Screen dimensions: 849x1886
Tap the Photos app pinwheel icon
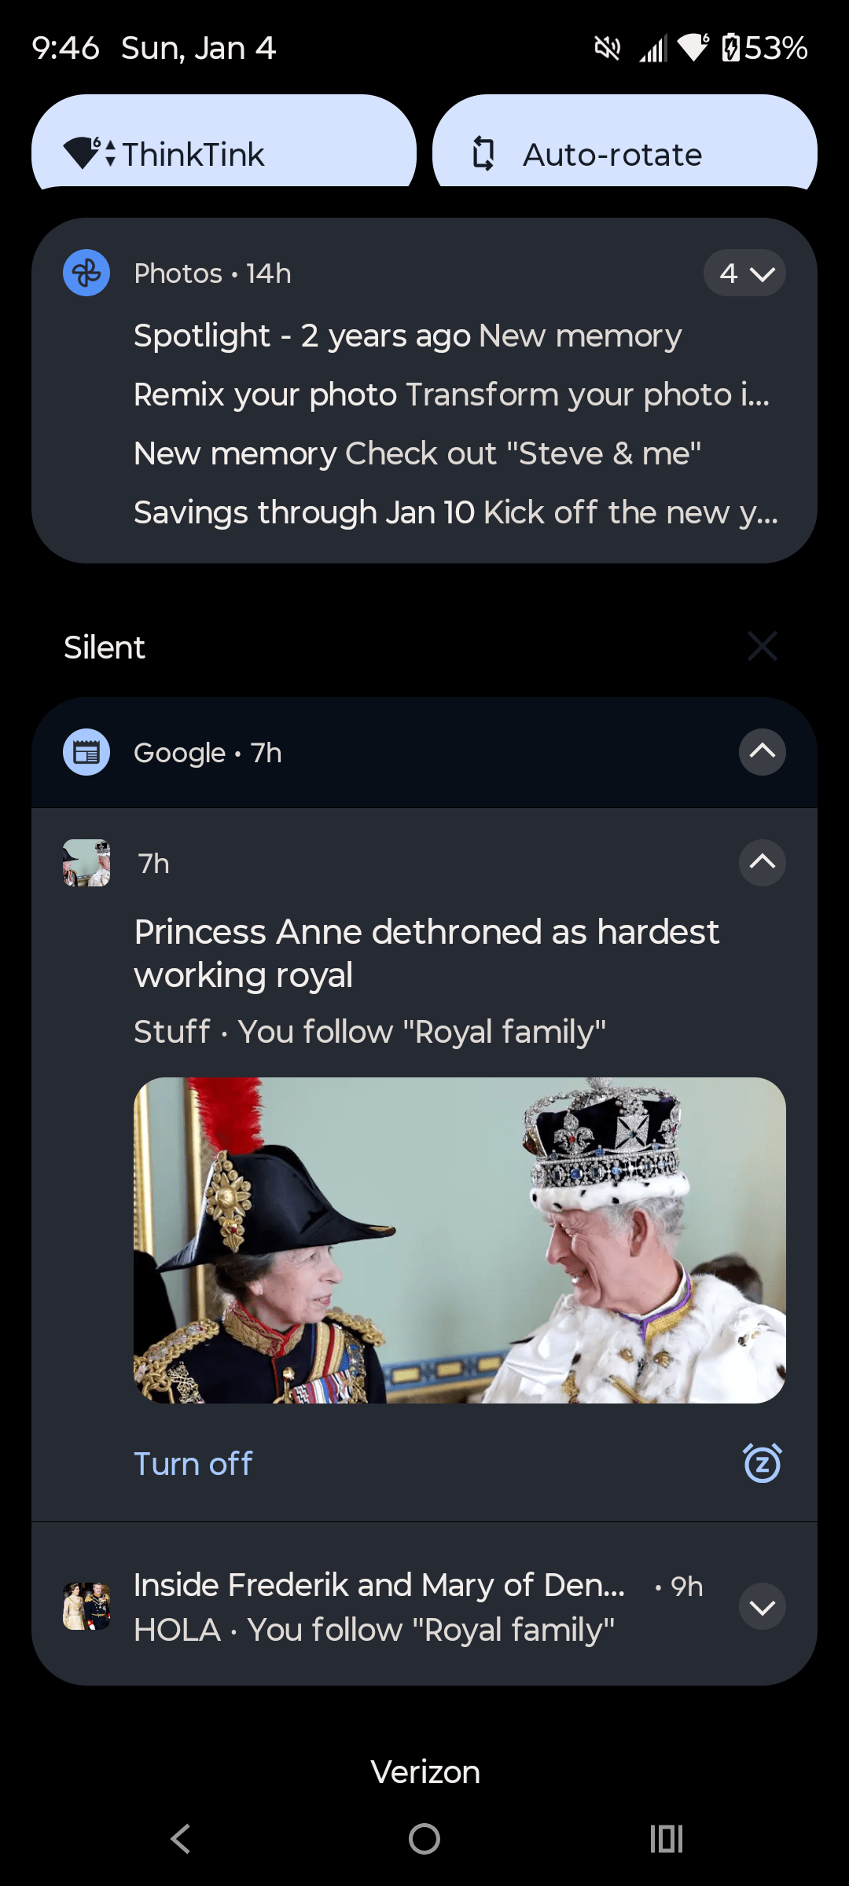point(86,273)
